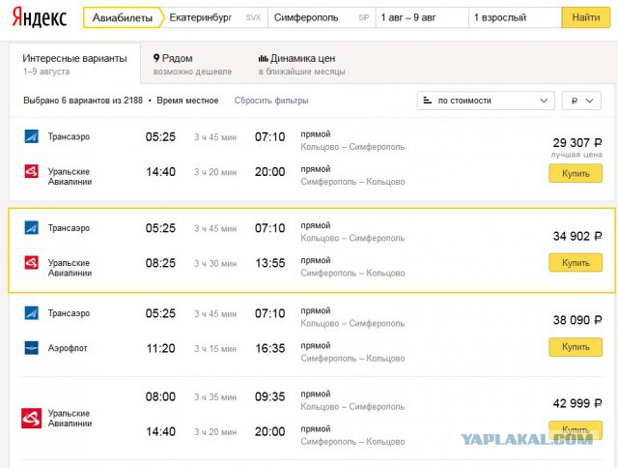Click bar chart icon beside Динамика цен
The image size is (618, 468).
[x=263, y=58]
